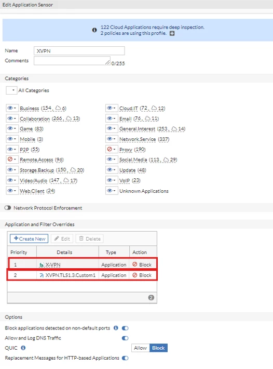This screenshot has height=369, width=273.
Task: Click the cloud icon next to Cloud.IT
Action: click(x=154, y=108)
